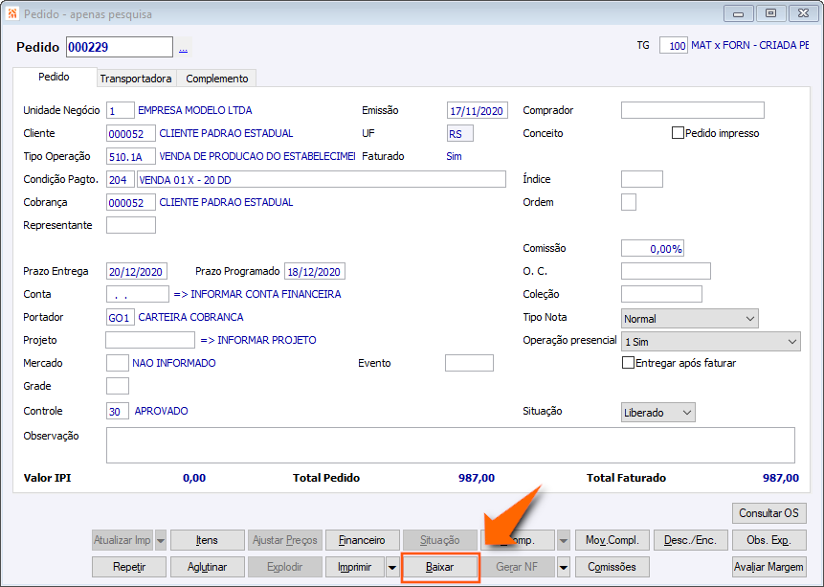Open the Itens button
This screenshot has height=587, width=824.
coord(207,540)
